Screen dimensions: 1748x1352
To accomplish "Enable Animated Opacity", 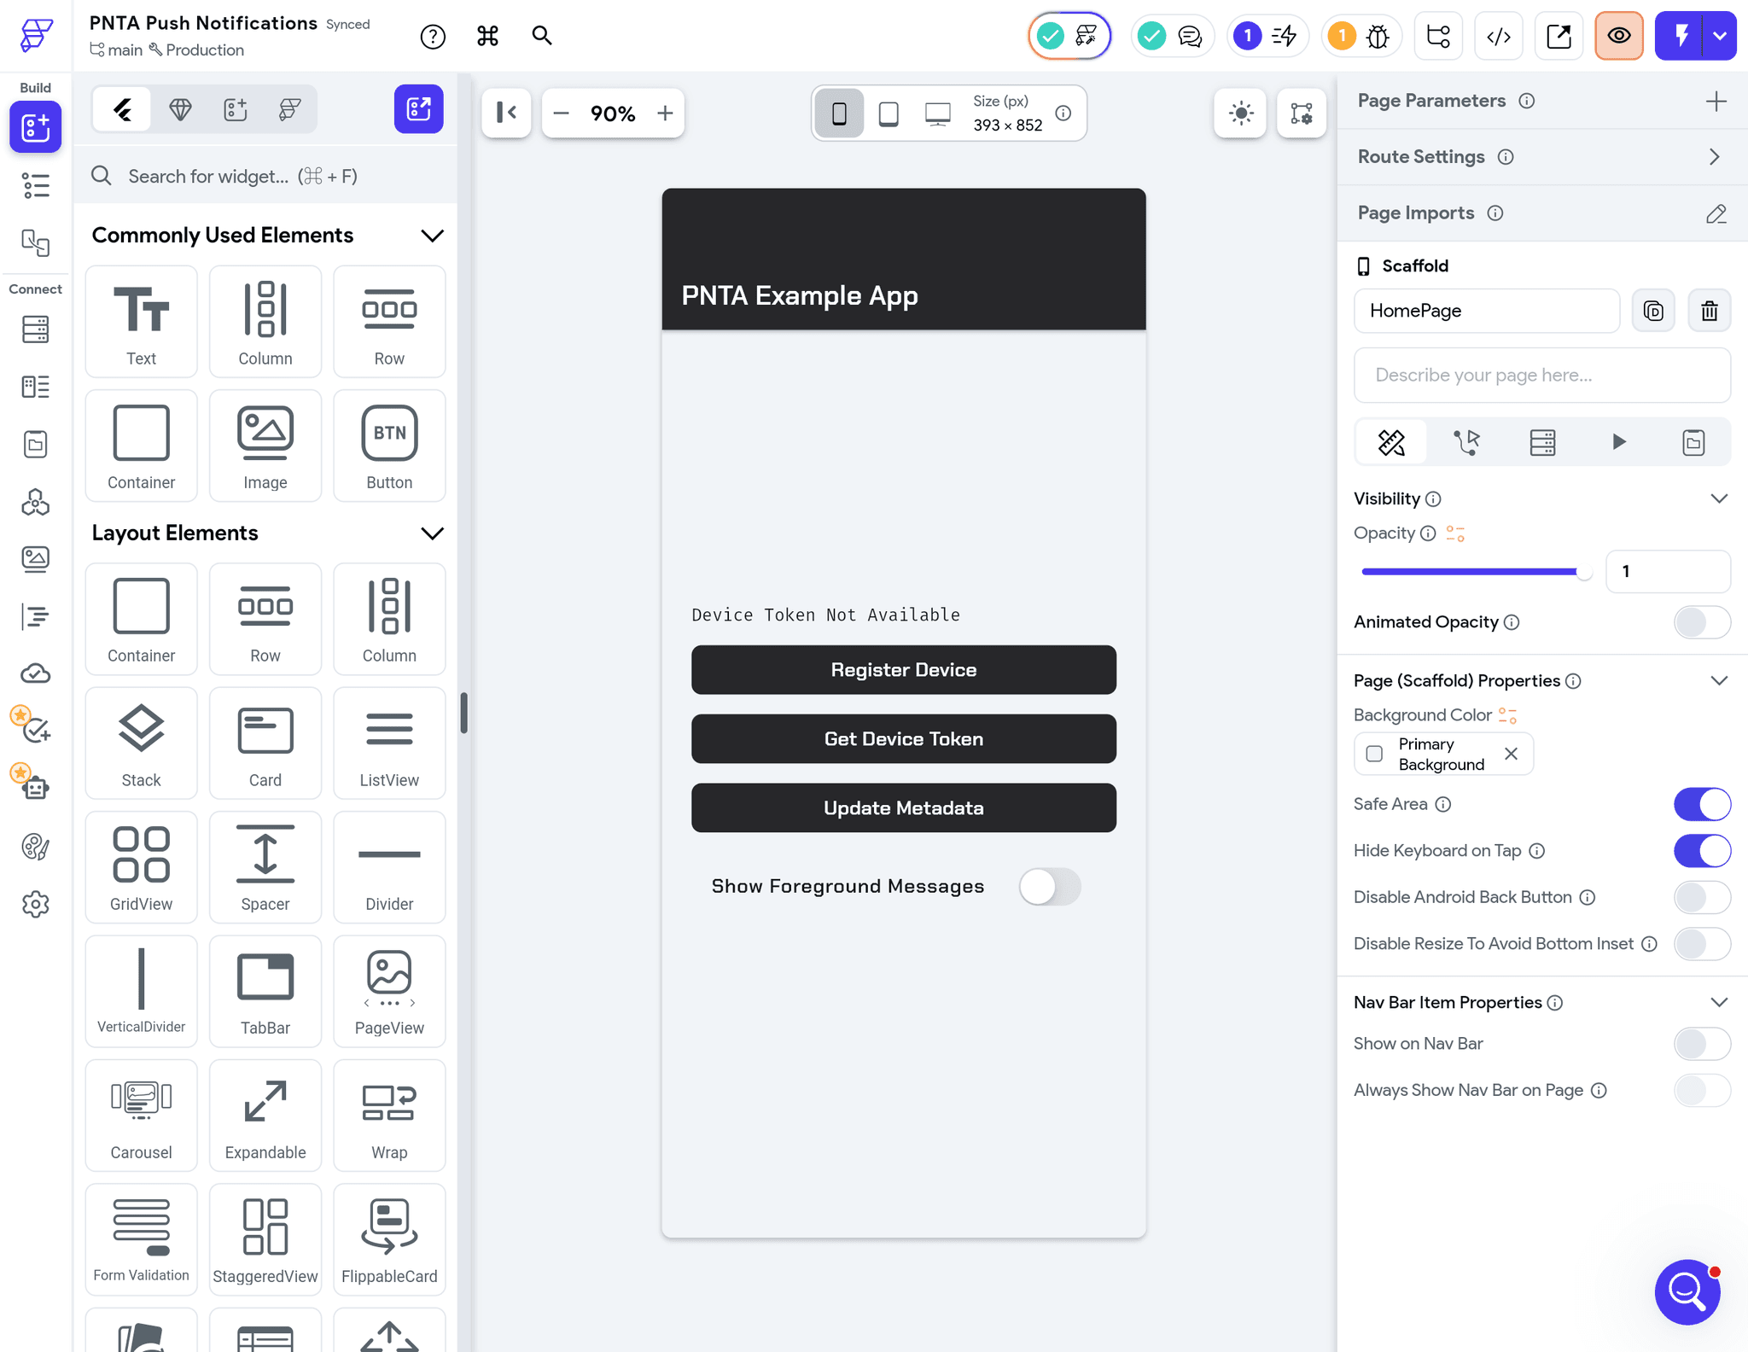I will [x=1701, y=622].
